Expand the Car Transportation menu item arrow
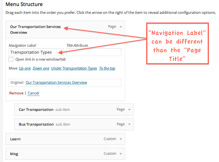This screenshot has height=162, width=219. [x=129, y=109]
